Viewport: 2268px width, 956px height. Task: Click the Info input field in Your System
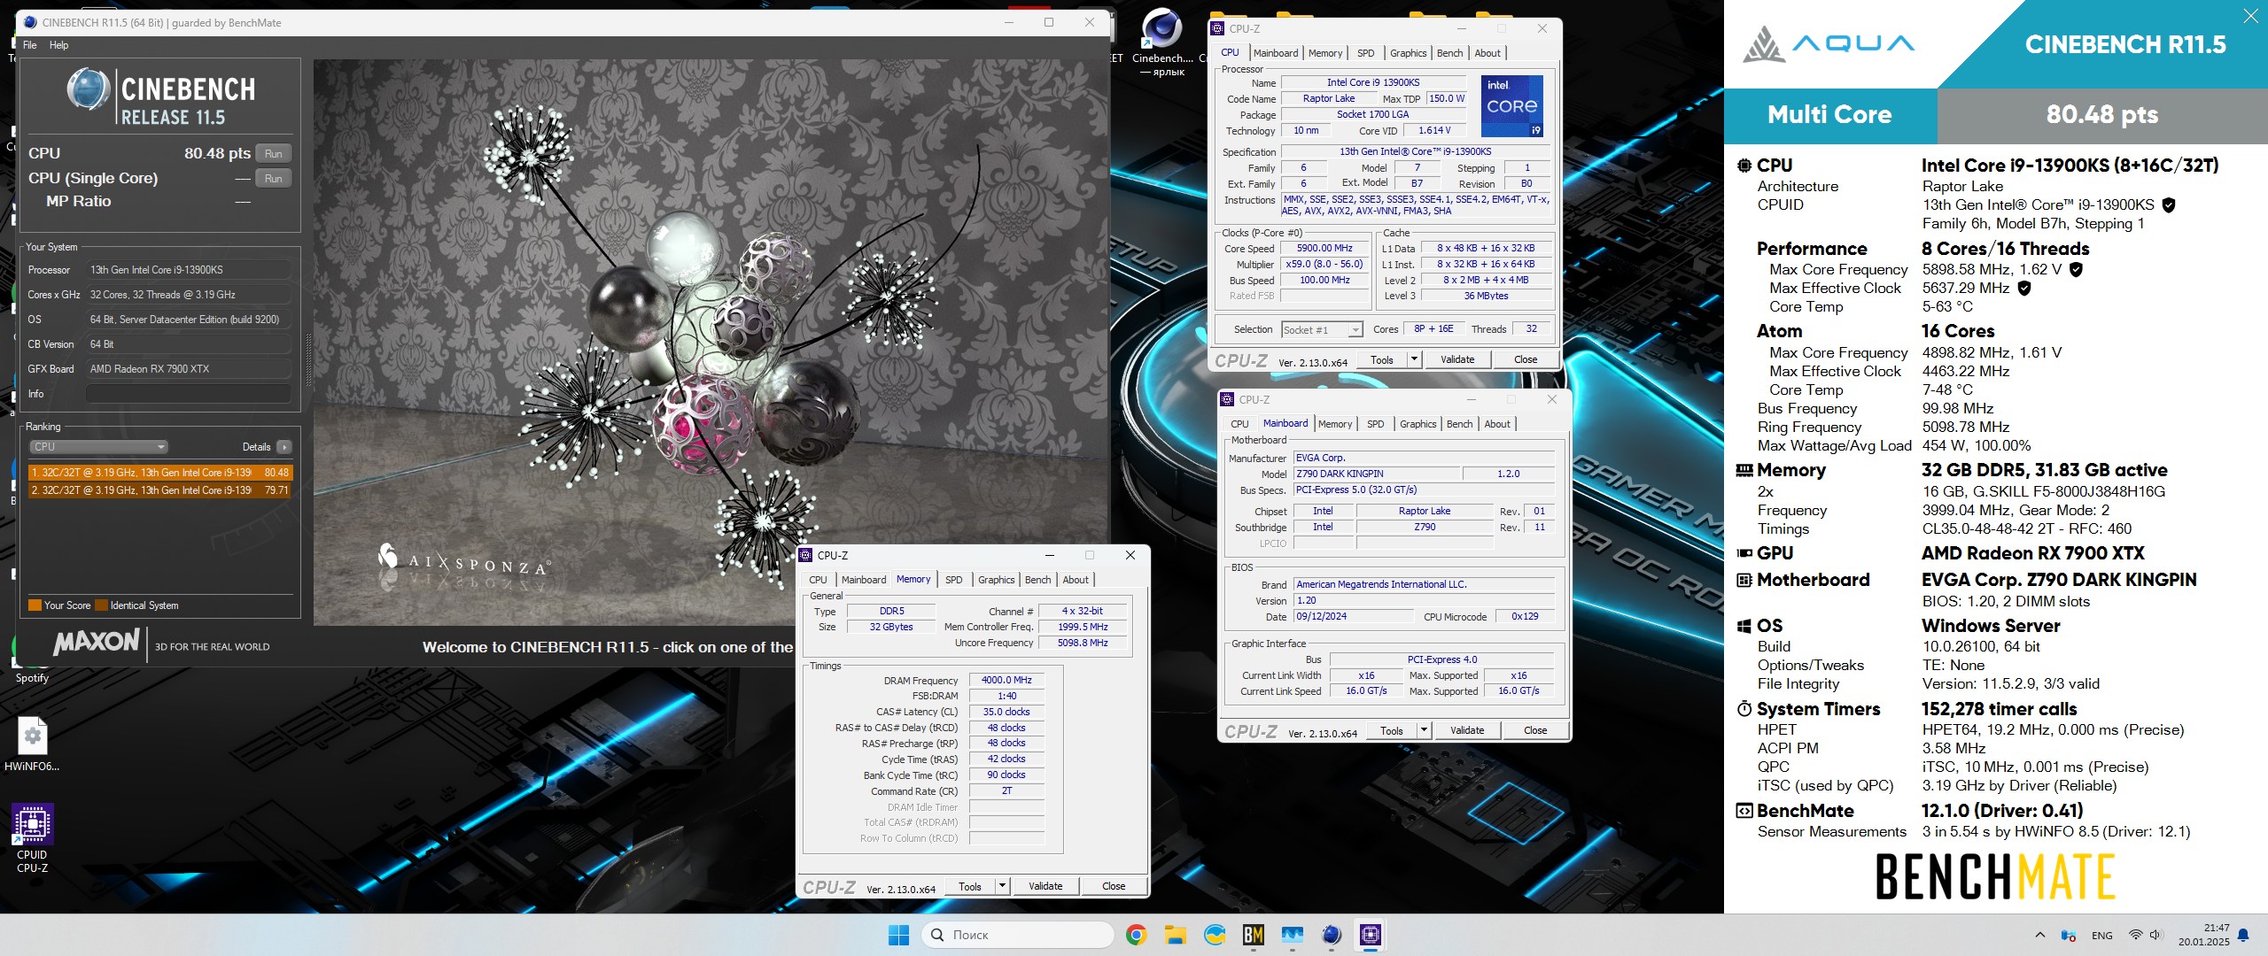pos(189,394)
